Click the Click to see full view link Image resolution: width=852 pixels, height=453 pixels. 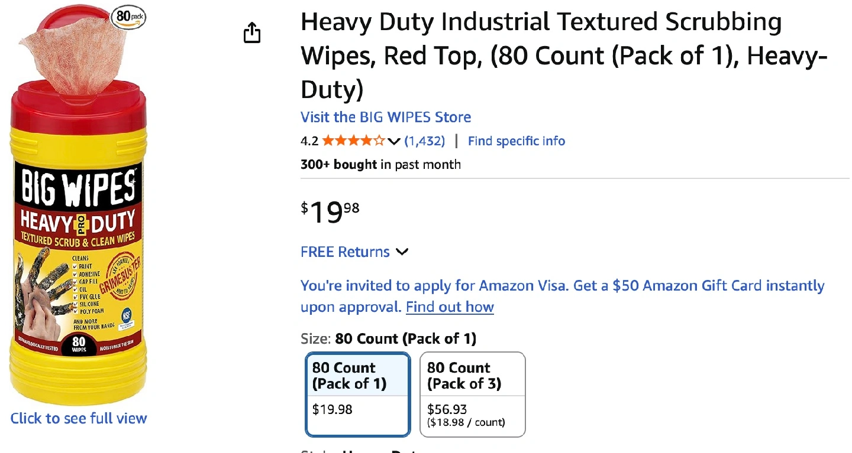pyautogui.click(x=79, y=418)
